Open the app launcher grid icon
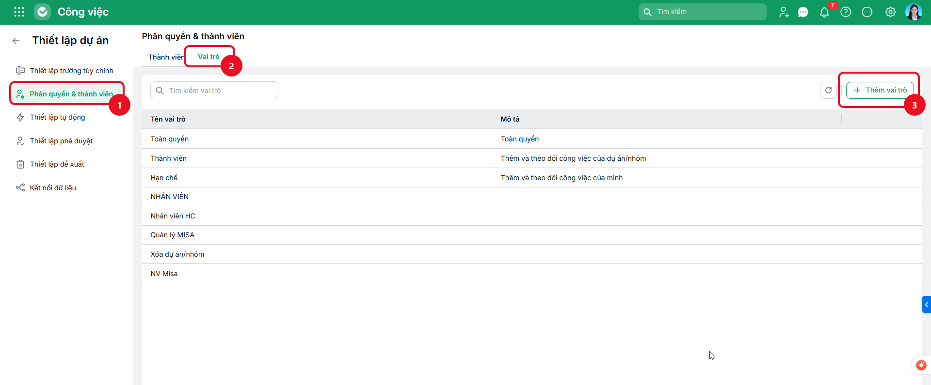Image resolution: width=931 pixels, height=385 pixels. click(x=19, y=12)
